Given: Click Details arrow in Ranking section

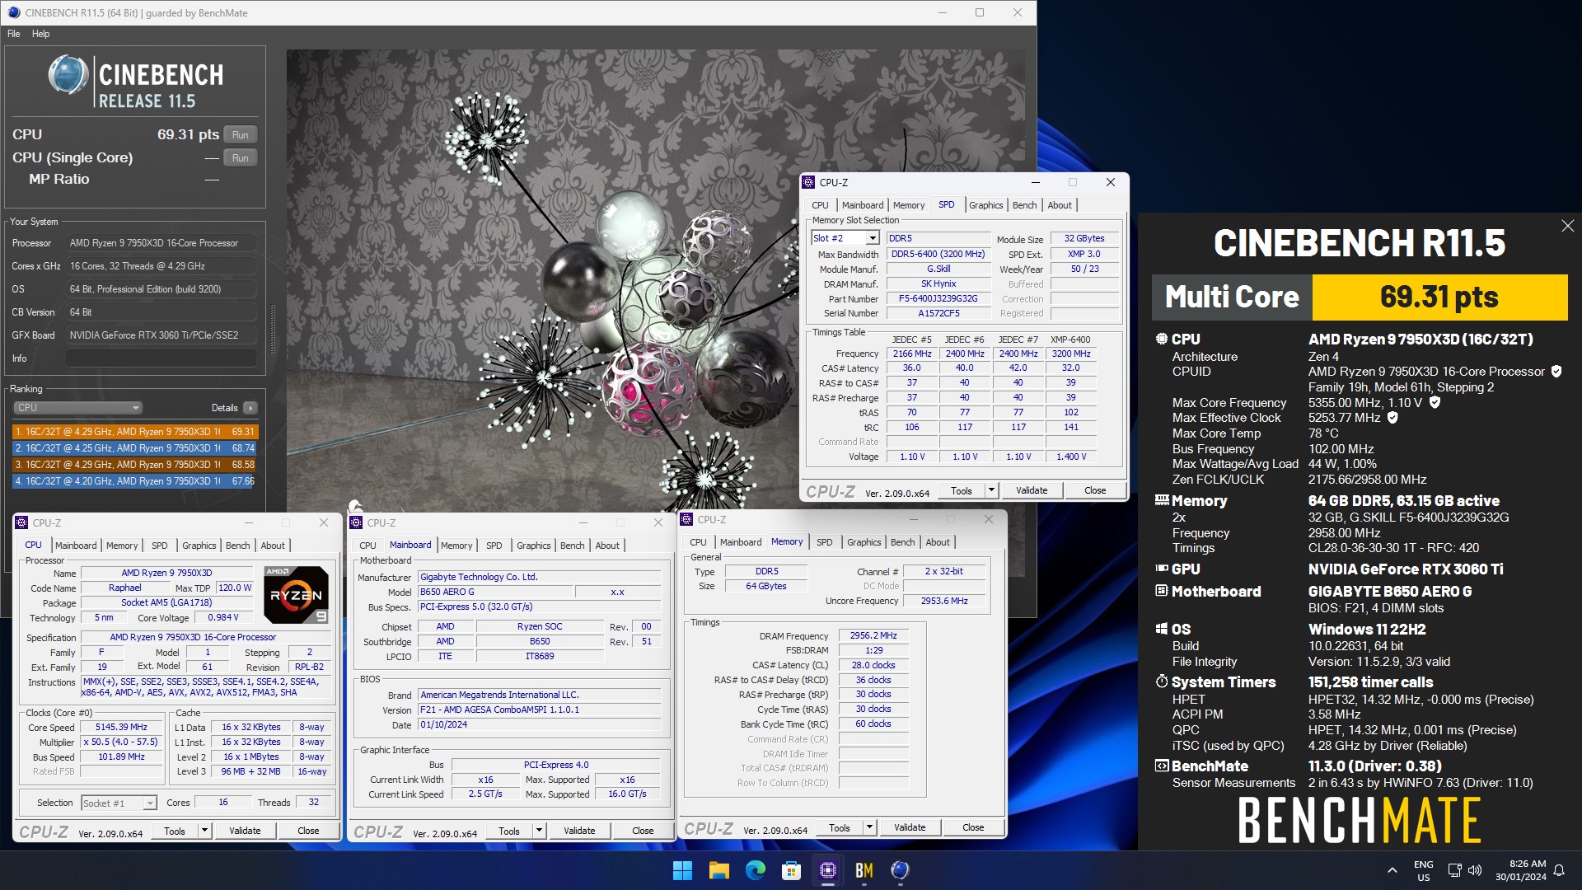Looking at the screenshot, I should [250, 408].
